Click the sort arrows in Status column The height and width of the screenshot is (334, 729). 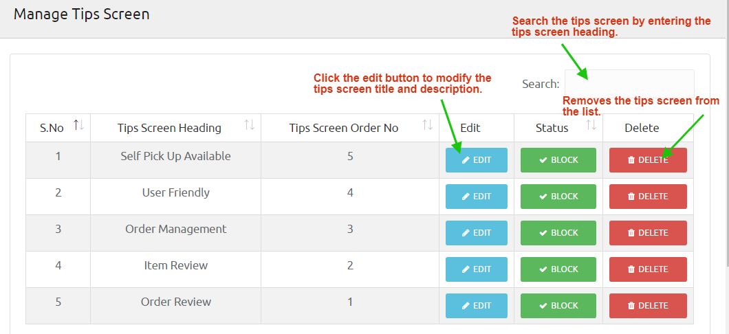pos(591,125)
